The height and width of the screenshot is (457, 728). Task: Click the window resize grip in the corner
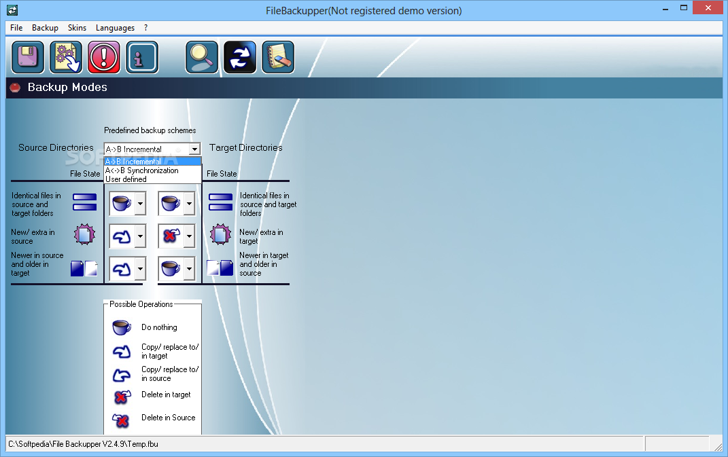coord(718,446)
